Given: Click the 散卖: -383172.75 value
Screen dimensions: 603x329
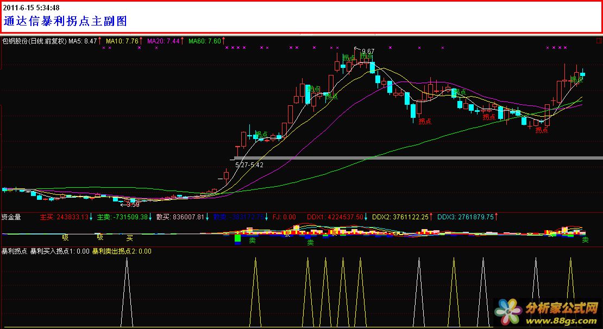Looking at the screenshot, I should click(x=239, y=217).
